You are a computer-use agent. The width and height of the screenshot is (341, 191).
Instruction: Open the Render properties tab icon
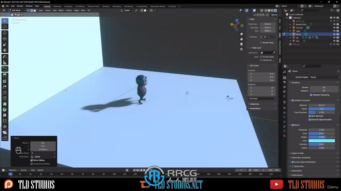tap(284, 78)
